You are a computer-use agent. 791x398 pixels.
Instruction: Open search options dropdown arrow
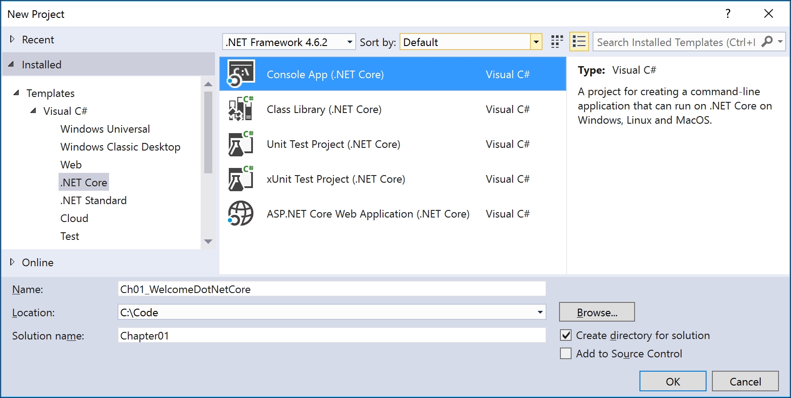pyautogui.click(x=780, y=42)
